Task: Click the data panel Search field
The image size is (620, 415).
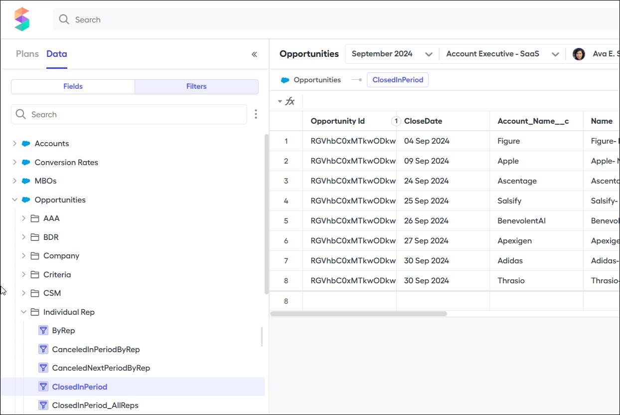Action: 129,114
